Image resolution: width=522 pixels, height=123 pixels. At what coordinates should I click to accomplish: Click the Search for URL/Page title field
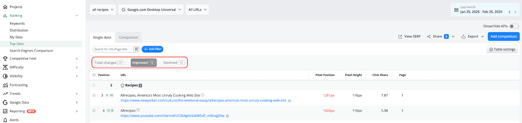point(113,49)
